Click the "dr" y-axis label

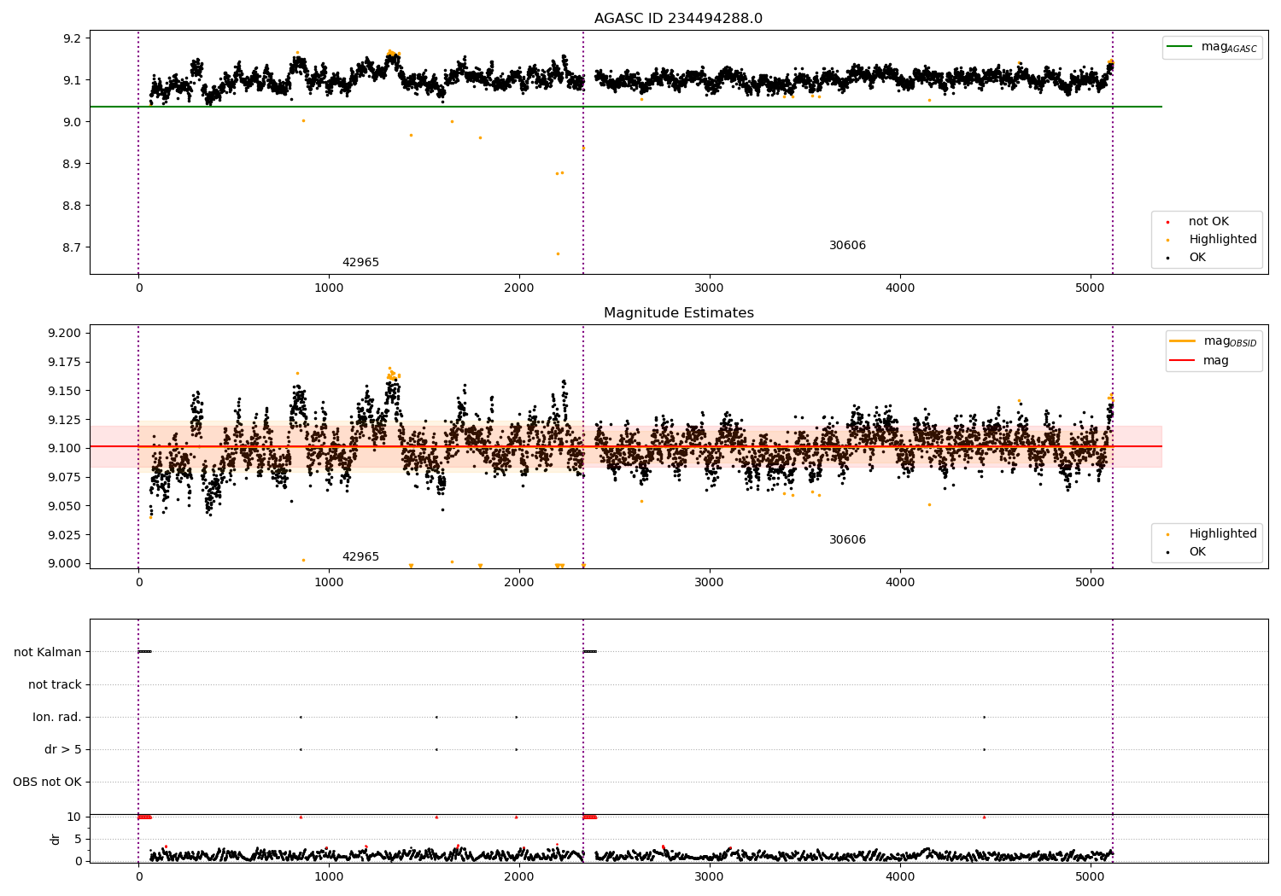coord(56,839)
